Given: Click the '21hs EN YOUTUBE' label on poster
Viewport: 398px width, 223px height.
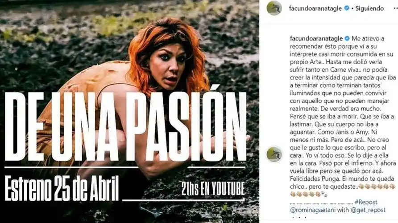Looking at the screenshot, I should (213, 188).
